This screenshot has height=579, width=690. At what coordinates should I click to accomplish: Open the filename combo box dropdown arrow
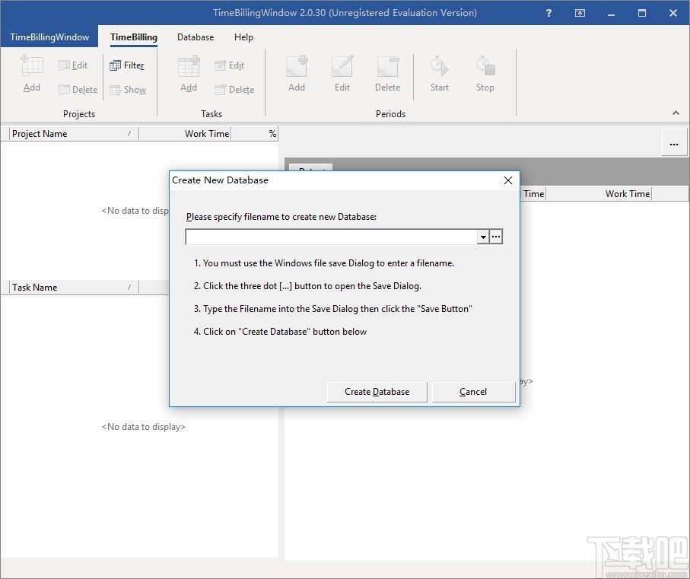pos(483,237)
